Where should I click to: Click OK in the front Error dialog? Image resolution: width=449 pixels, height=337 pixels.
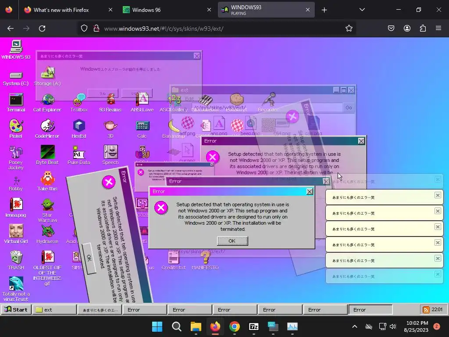pos(232,241)
